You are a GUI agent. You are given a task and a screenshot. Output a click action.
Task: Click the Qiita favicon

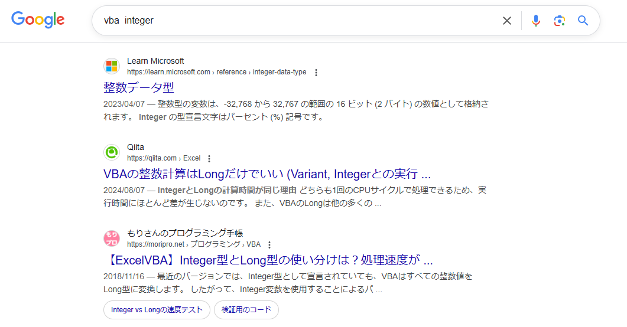112,152
